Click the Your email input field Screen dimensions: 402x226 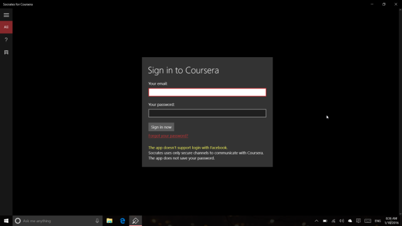coord(207,92)
